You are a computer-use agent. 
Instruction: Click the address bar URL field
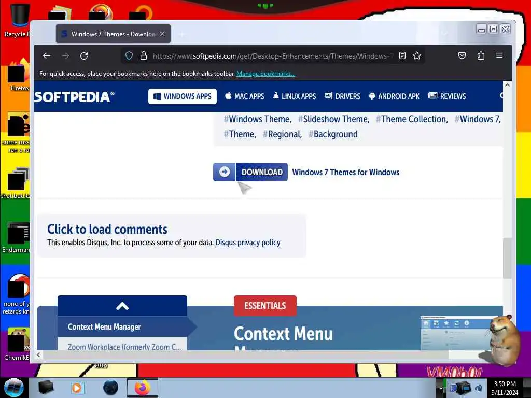(x=273, y=56)
